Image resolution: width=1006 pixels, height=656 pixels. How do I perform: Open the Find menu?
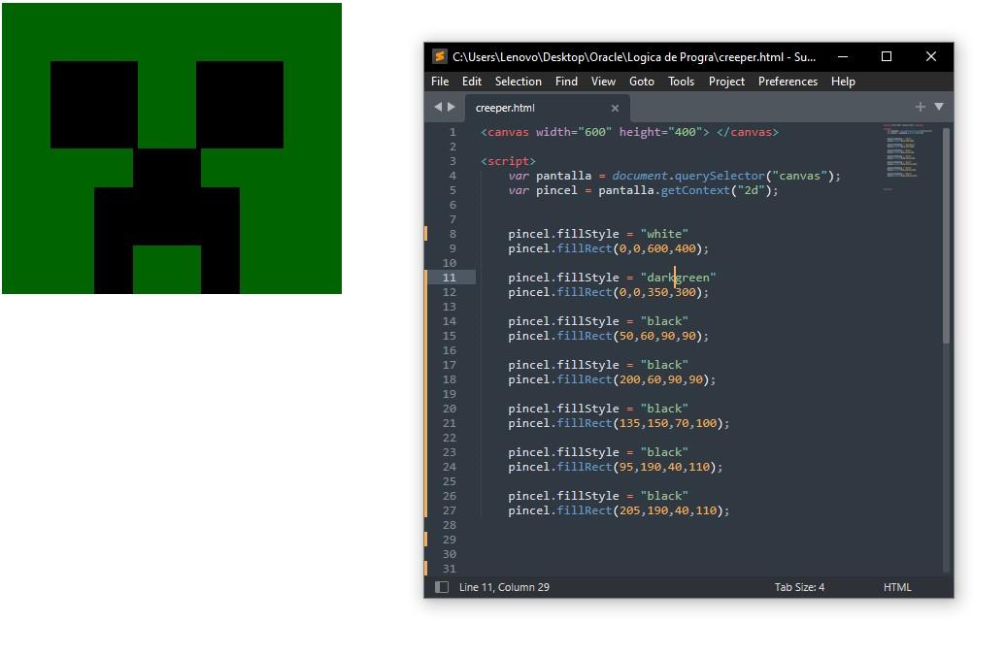(566, 82)
